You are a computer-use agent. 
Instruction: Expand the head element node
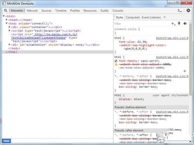pyautogui.click(x=7, y=20)
